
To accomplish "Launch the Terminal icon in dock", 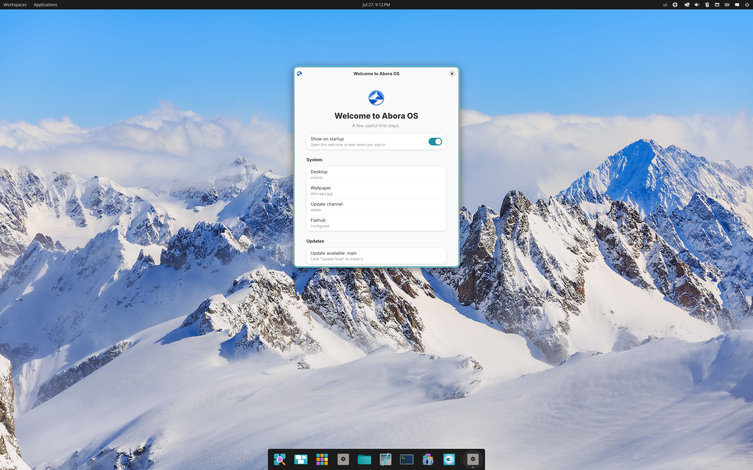I will [407, 459].
